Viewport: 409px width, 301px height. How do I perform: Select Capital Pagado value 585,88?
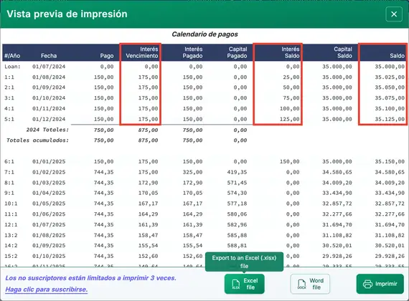tap(237, 235)
